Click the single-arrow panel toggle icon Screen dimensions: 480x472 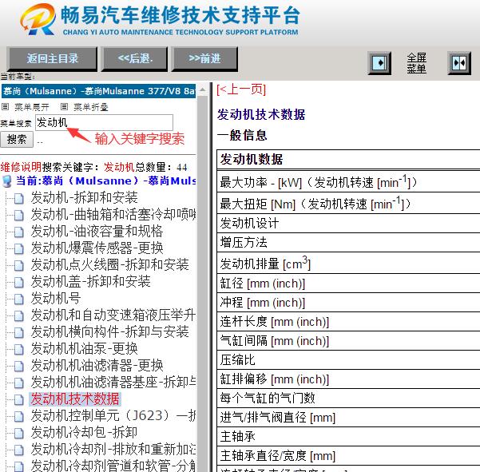pyautogui.click(x=379, y=63)
